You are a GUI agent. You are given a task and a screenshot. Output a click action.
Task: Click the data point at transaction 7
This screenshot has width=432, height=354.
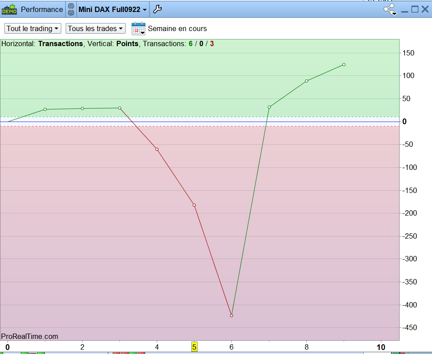(x=269, y=107)
